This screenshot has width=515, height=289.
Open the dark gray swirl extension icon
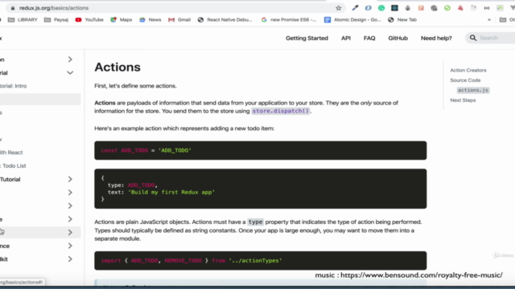(434, 8)
